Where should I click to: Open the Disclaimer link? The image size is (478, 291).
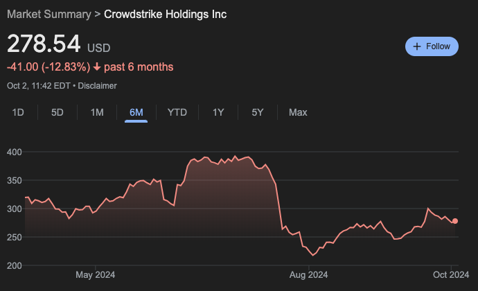97,86
